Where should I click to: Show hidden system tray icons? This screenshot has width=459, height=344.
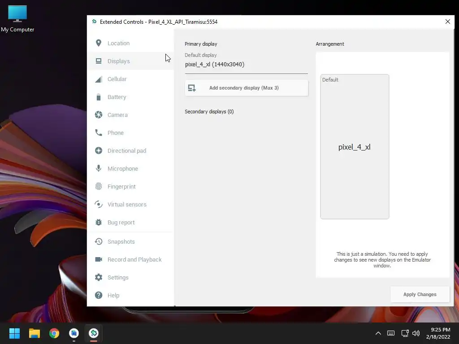coord(378,333)
